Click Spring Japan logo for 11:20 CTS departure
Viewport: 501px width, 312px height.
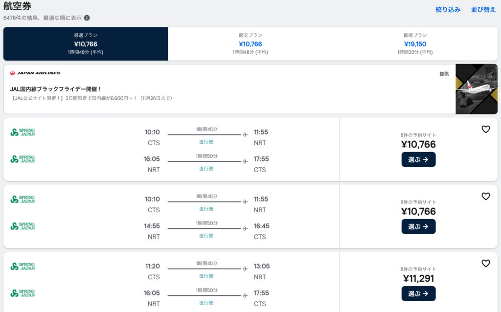(23, 266)
